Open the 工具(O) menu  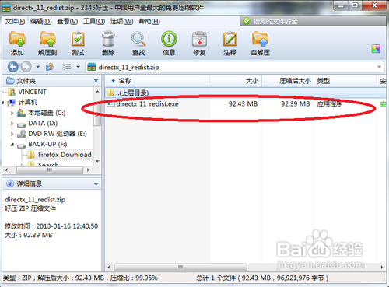[x=94, y=22]
